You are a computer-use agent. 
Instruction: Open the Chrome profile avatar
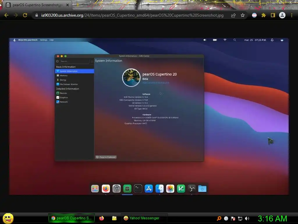(282, 15)
